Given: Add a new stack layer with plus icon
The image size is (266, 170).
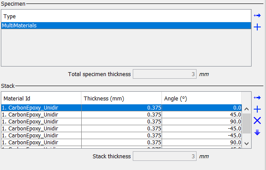Looking at the screenshot, I should [257, 109].
